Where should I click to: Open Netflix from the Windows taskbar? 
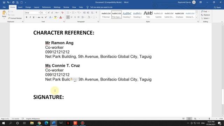click(68, 123)
